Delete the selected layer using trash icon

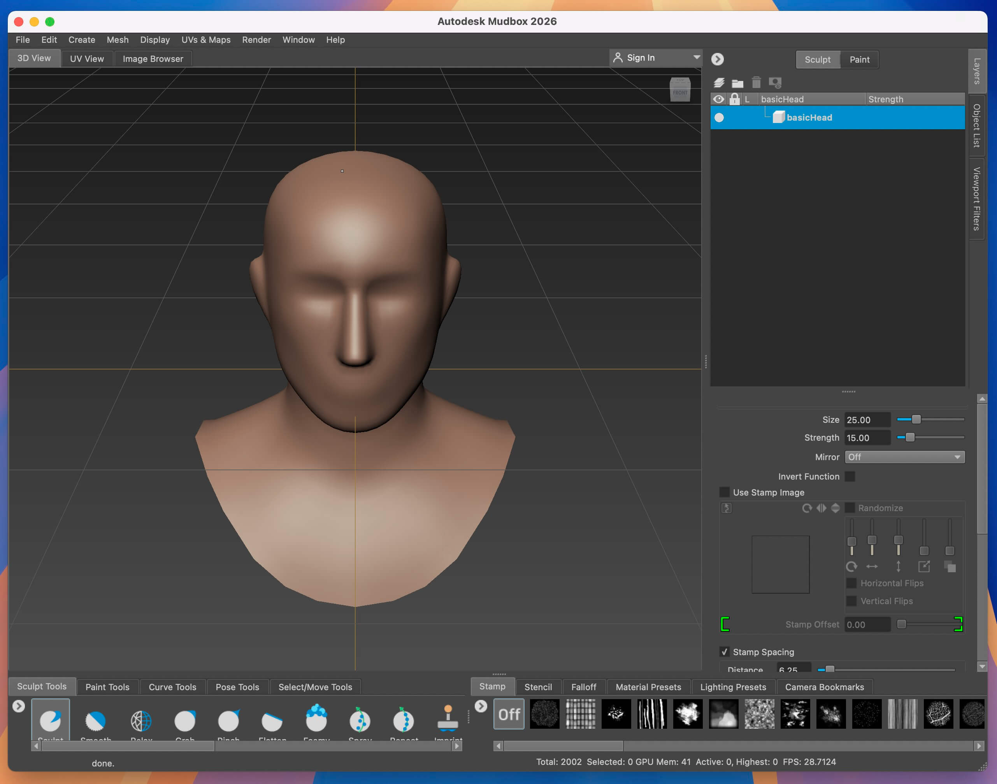(757, 83)
